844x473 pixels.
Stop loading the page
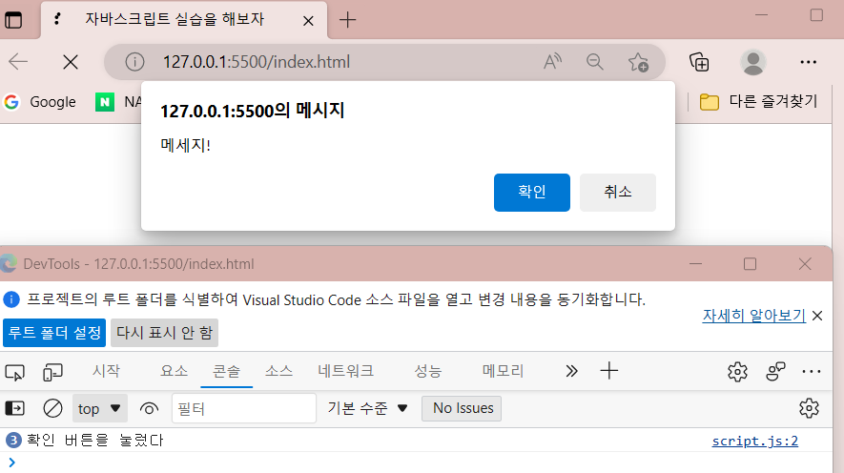coord(71,62)
